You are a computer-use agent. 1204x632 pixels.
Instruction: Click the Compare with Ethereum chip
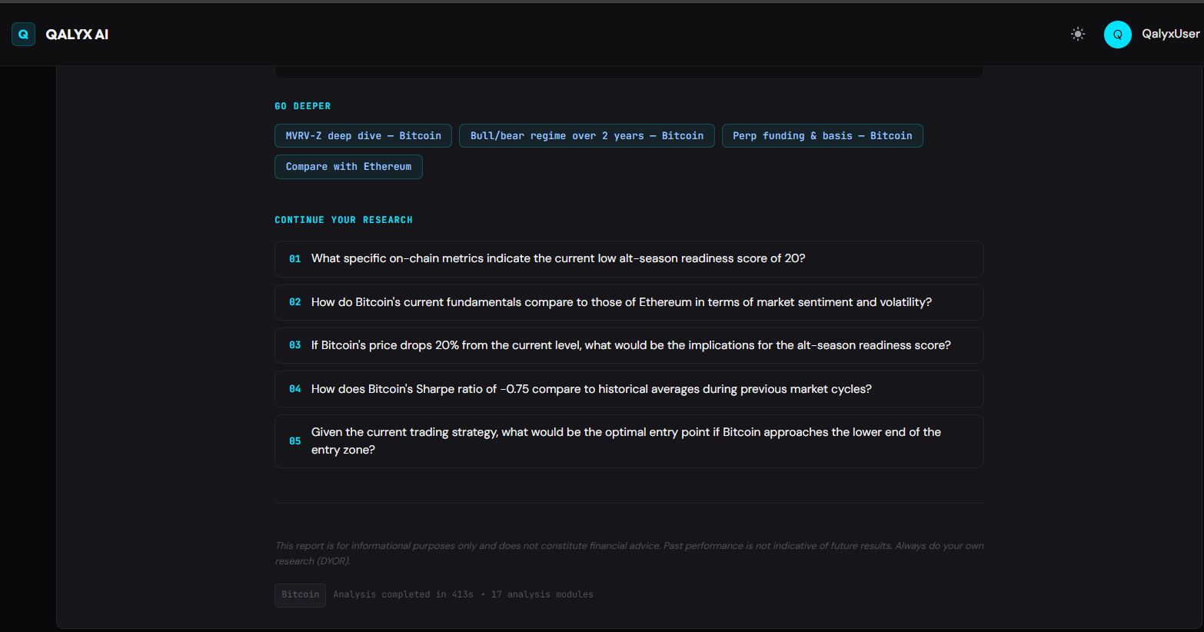[348, 167]
